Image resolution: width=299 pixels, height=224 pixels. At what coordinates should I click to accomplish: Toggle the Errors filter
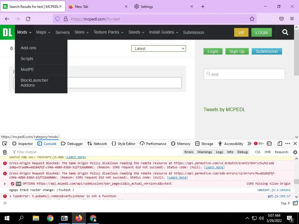coord(189,152)
